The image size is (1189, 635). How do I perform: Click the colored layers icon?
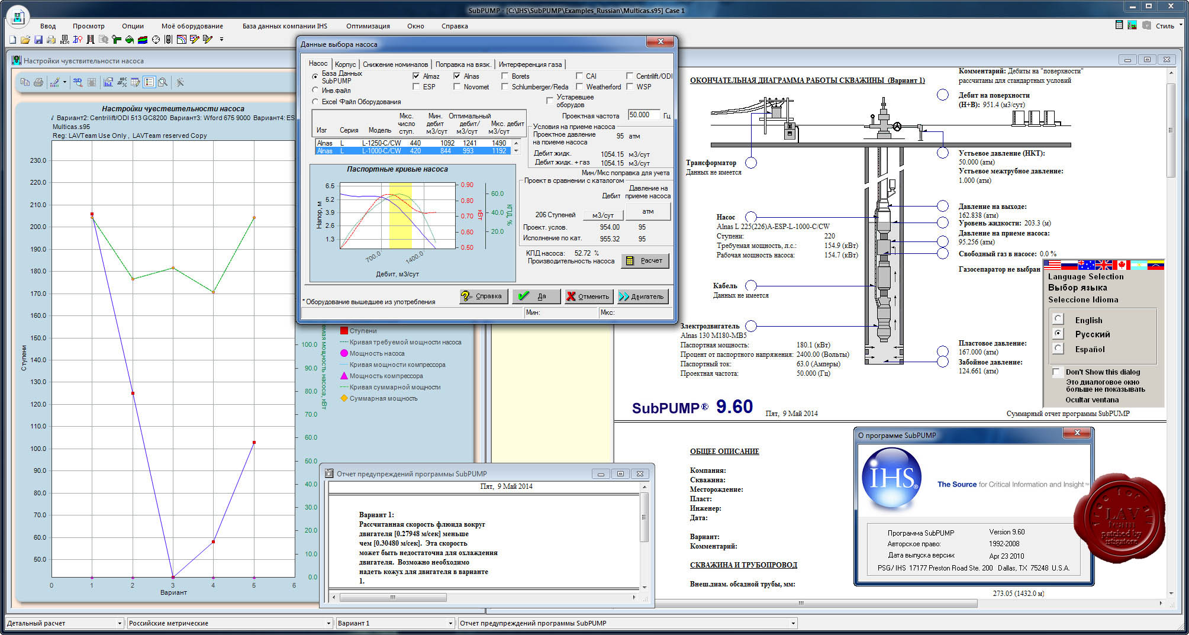(x=143, y=40)
